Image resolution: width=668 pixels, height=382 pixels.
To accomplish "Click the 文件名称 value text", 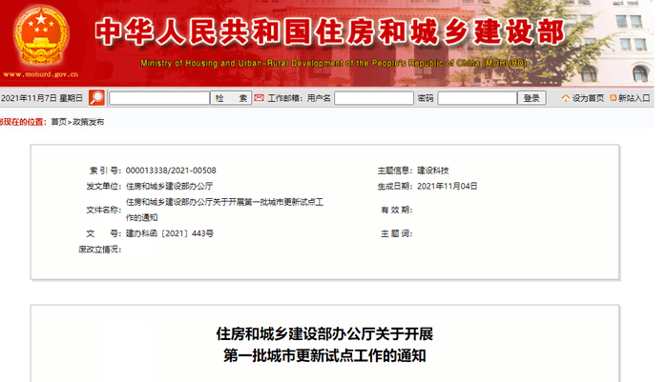I will tap(224, 210).
